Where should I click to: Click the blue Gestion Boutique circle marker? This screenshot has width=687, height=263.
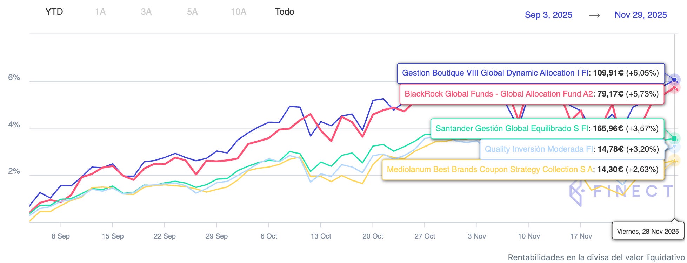(674, 80)
